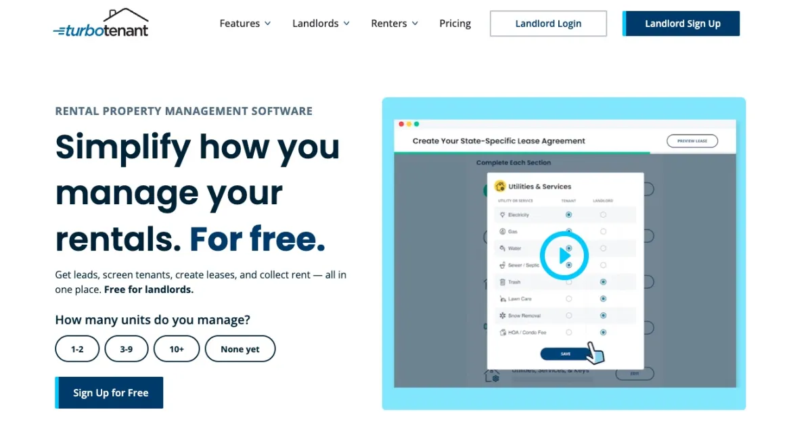Screen dimensions: 812x441
Task: Click the Water faucet icon
Action: point(502,248)
